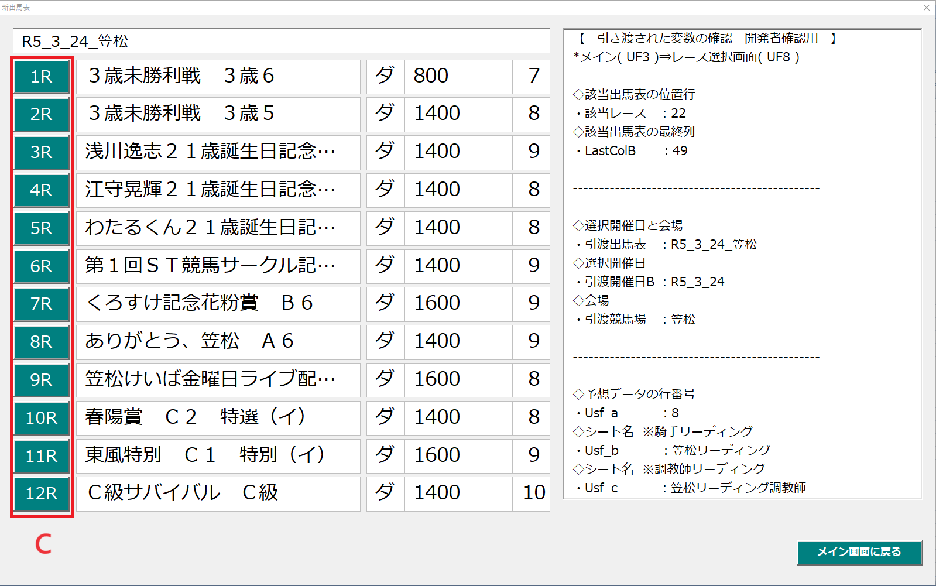Select the final 12R race button
The width and height of the screenshot is (936, 586).
[42, 494]
